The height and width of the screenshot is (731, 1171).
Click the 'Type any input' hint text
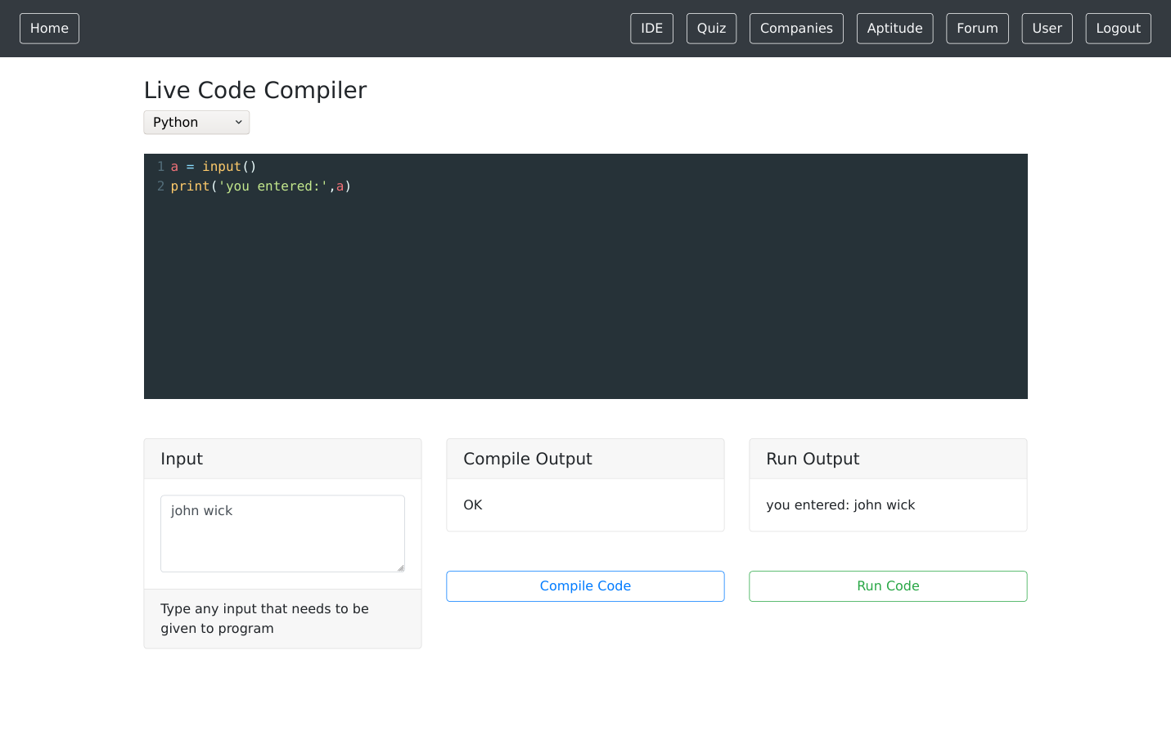(264, 619)
